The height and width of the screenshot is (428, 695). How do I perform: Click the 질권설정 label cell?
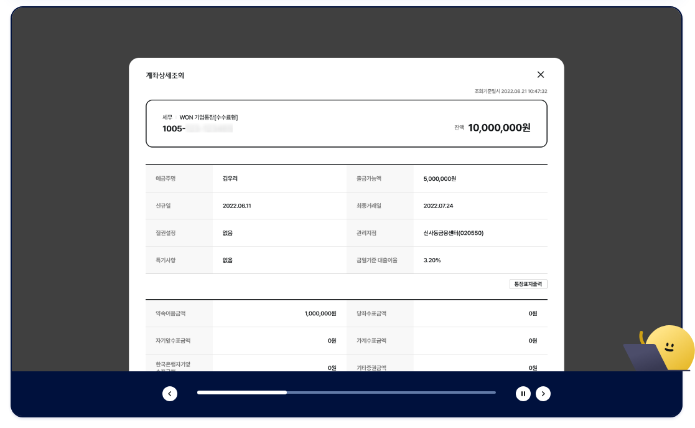[x=179, y=232]
